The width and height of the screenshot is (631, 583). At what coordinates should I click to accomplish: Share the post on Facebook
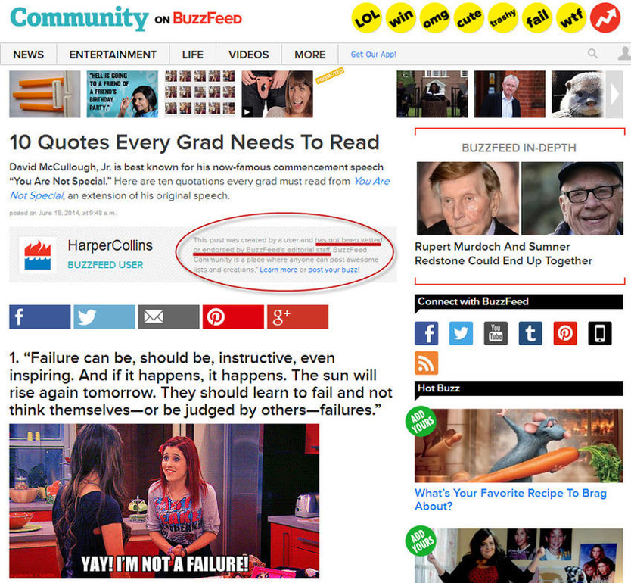click(x=40, y=317)
